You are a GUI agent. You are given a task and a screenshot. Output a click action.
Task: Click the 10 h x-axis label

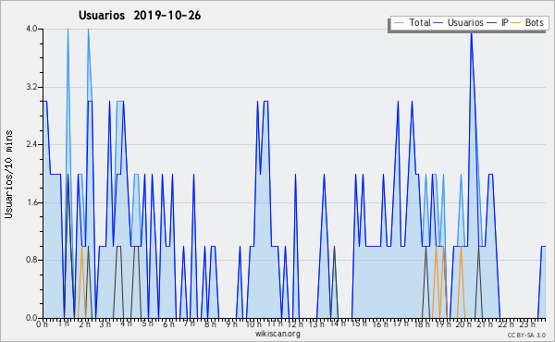click(x=253, y=324)
